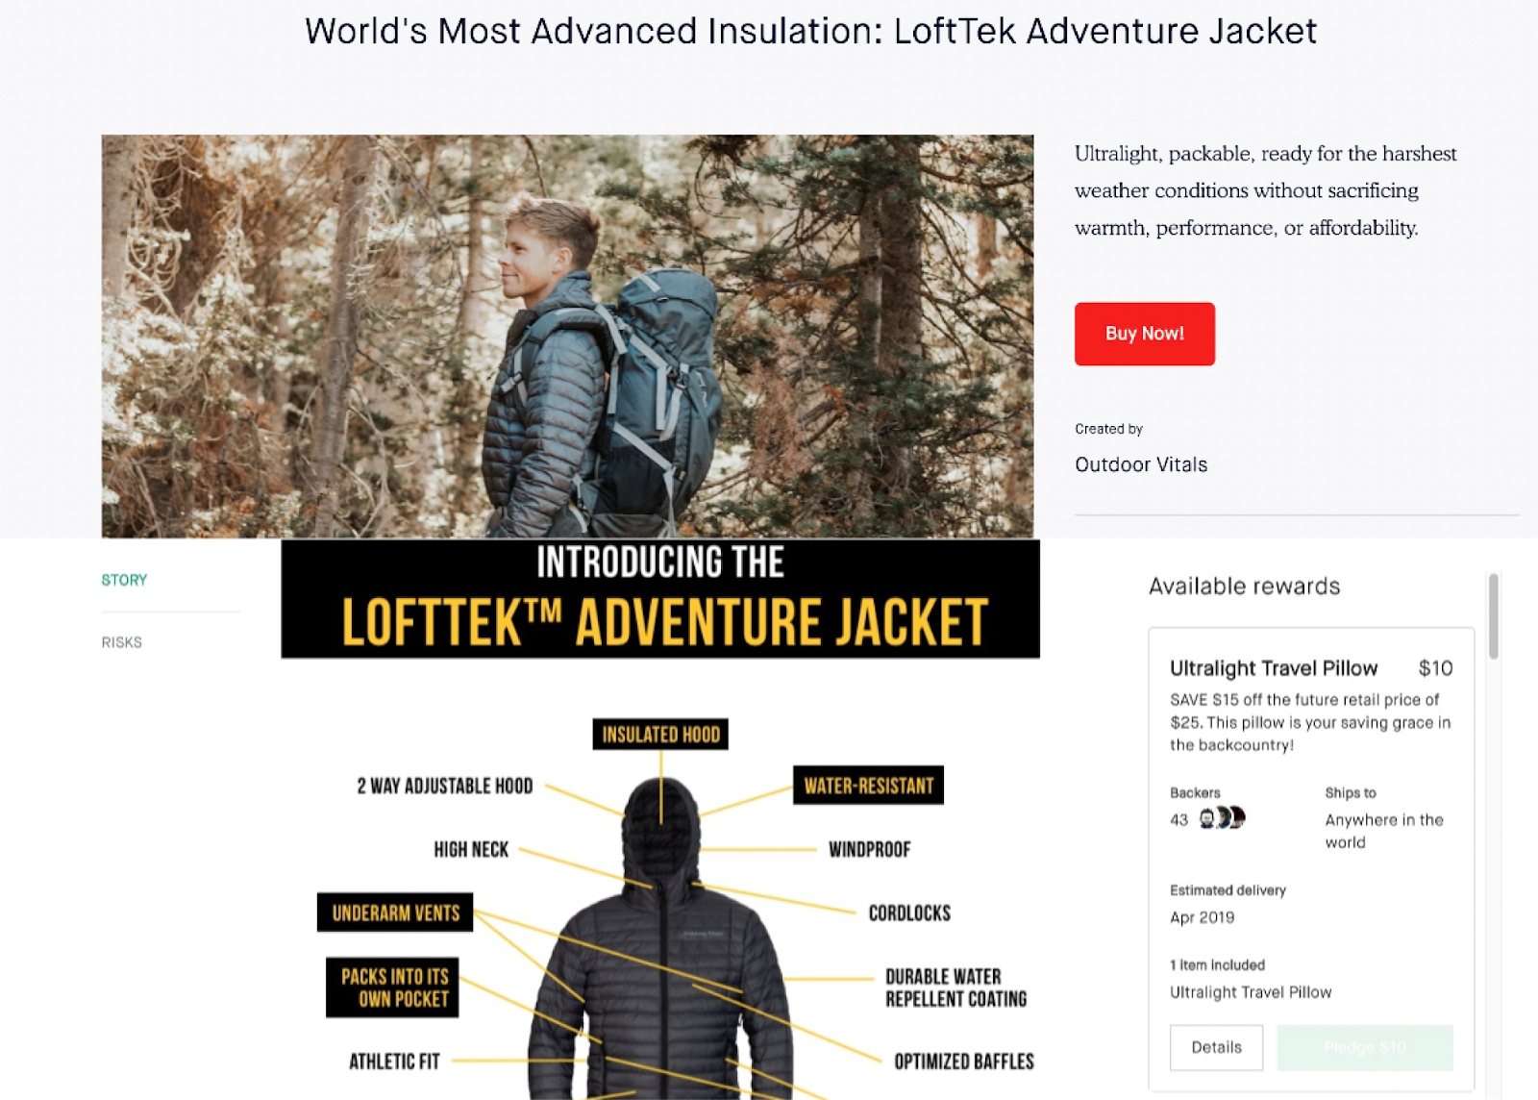Click the LoftTek Adventure Jacket banner
Image resolution: width=1538 pixels, height=1100 pixels.
[x=660, y=599]
